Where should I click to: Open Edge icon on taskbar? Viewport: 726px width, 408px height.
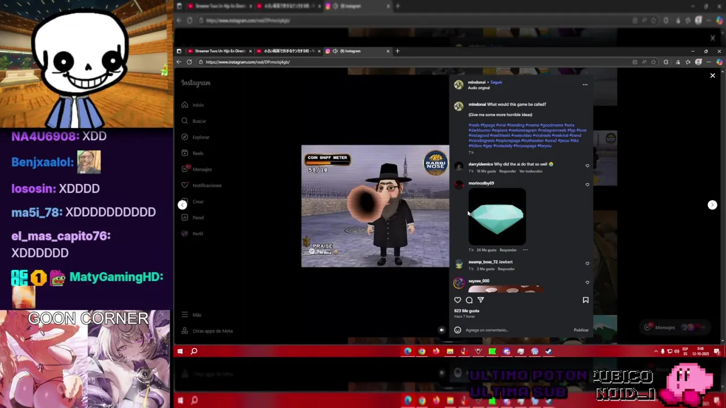pos(408,351)
